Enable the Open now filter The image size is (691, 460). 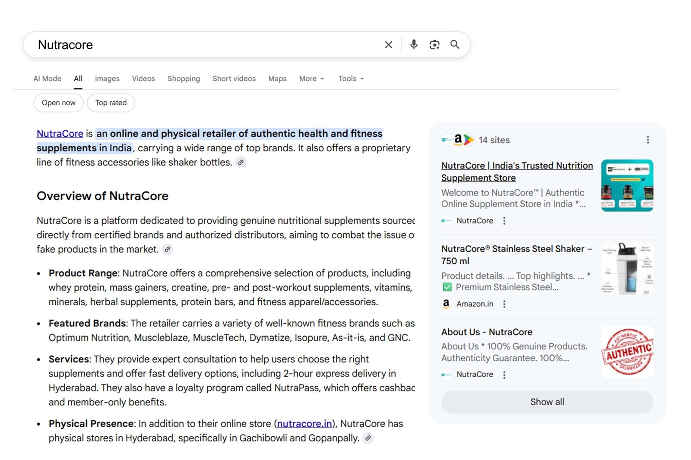[x=58, y=103]
